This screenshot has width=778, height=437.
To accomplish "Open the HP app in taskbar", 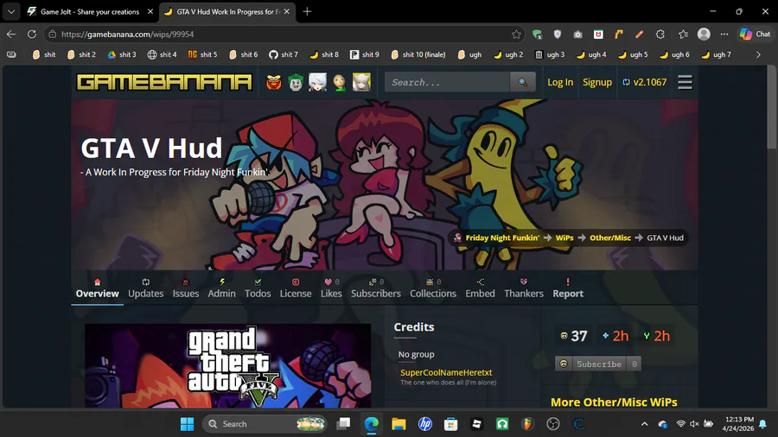I will [x=424, y=424].
